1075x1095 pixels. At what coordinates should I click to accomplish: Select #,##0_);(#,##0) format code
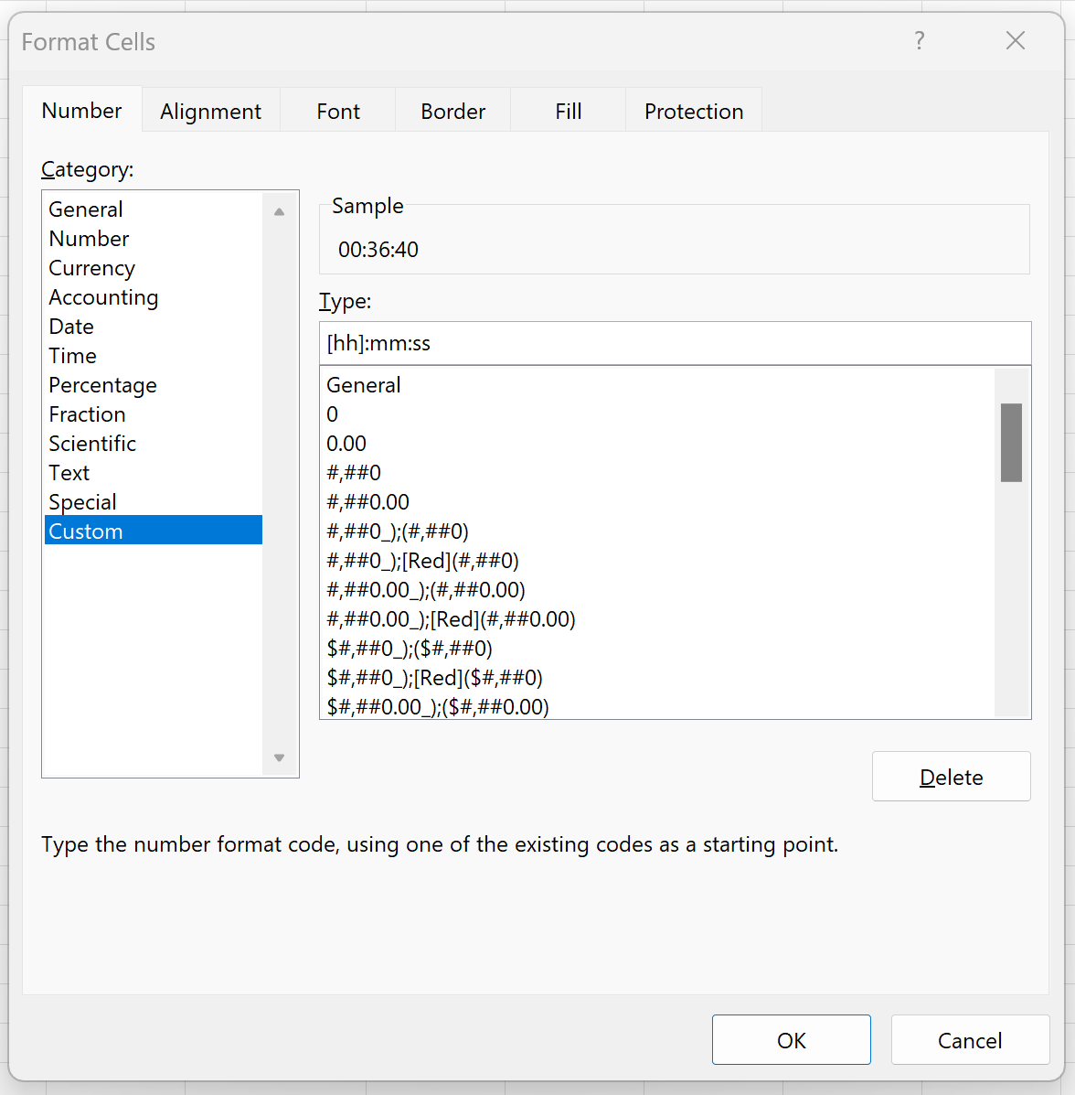657,531
